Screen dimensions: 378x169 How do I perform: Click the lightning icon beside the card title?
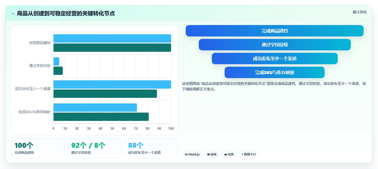pos(13,14)
